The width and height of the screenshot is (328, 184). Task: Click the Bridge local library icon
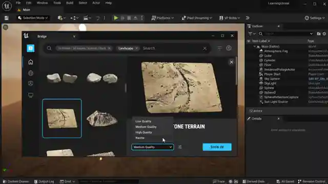click(31, 48)
